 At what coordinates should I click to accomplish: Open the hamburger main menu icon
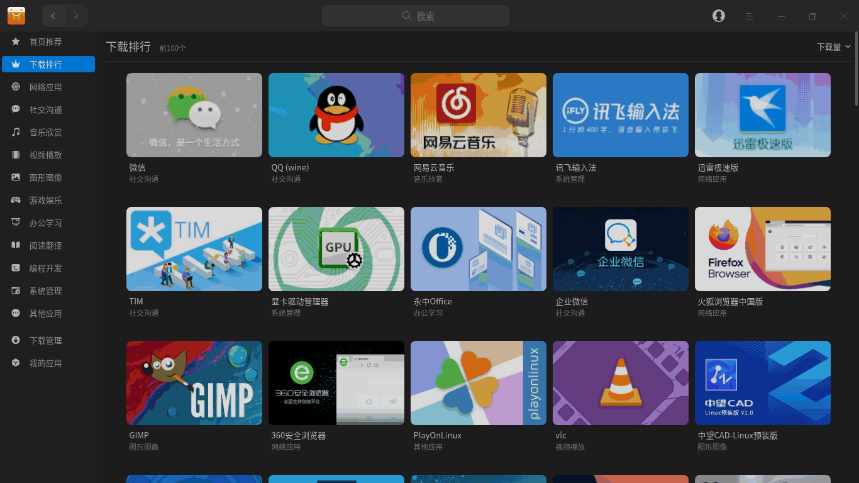point(750,16)
